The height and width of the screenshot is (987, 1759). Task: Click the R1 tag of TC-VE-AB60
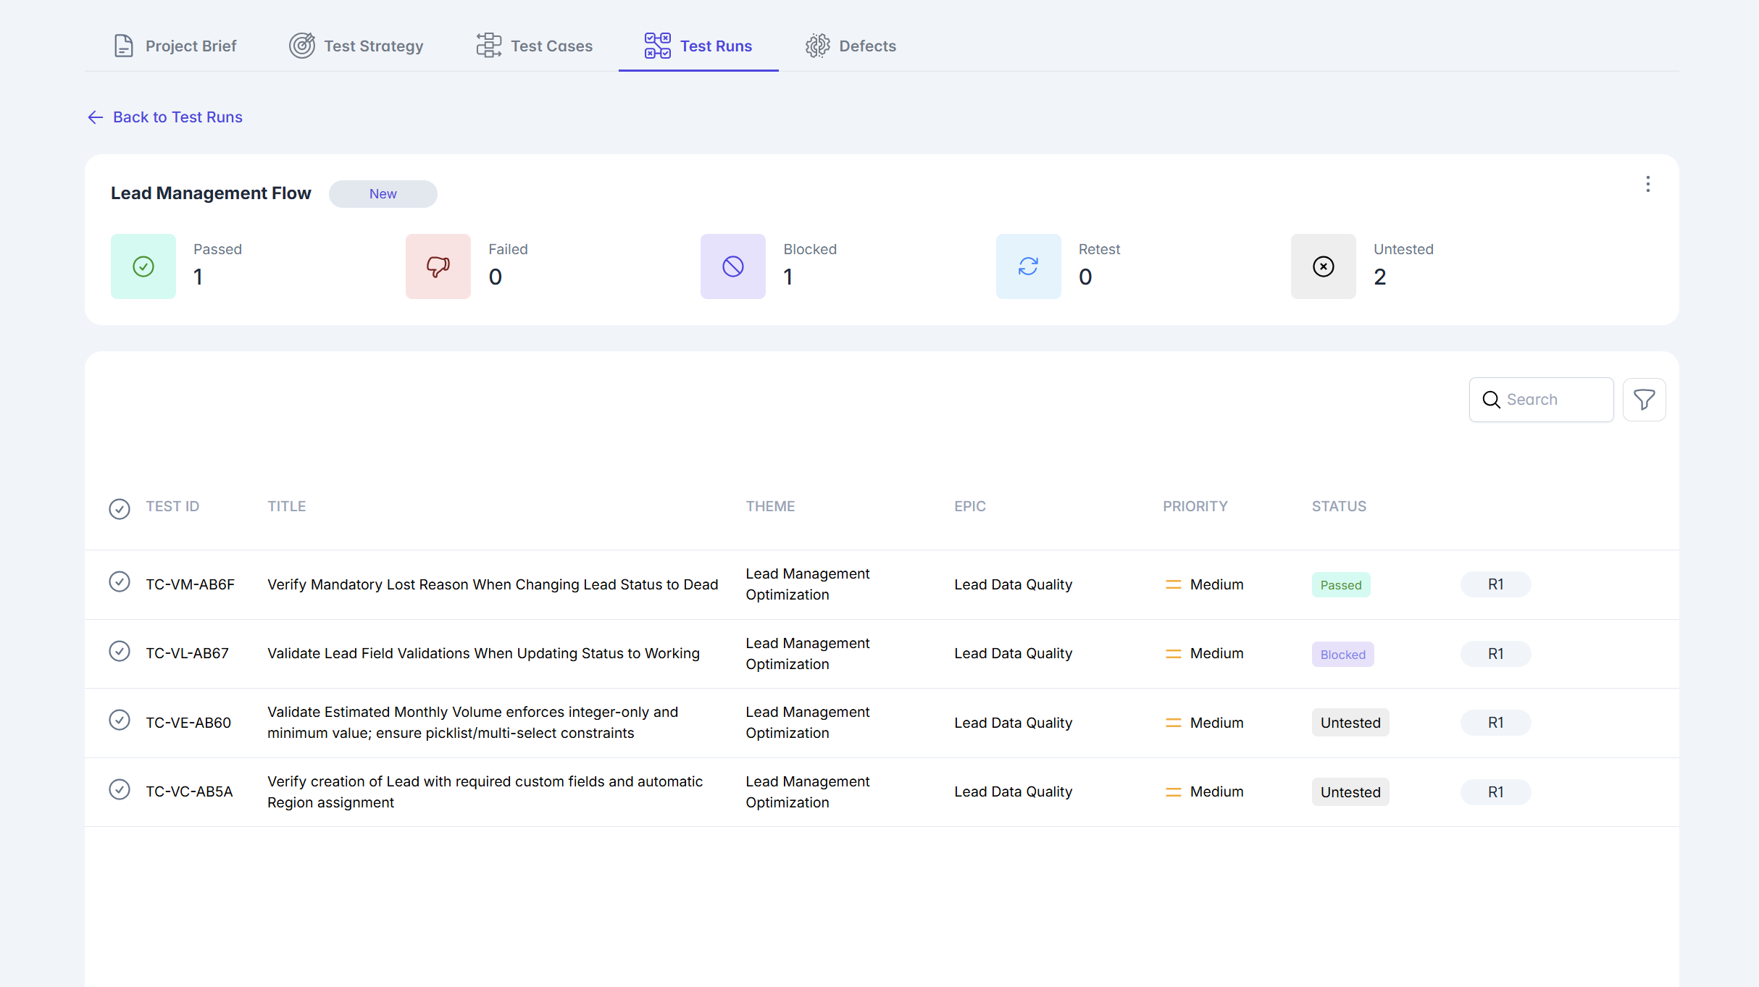coord(1496,723)
